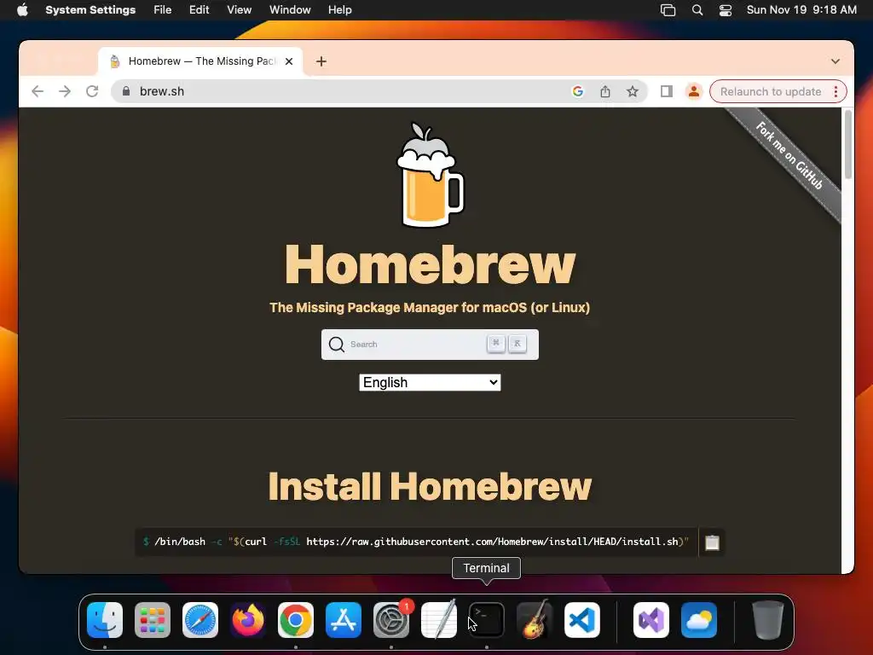Open the Chrome profile avatar

[x=694, y=91]
